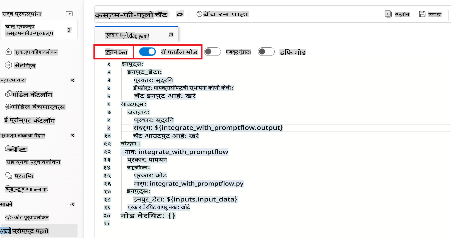Click line 11 नोड्स text
451x238 pixels.
[x=130, y=144]
